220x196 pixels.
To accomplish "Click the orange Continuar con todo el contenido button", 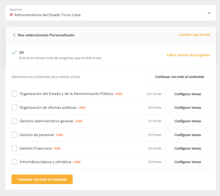I will 42,179.
